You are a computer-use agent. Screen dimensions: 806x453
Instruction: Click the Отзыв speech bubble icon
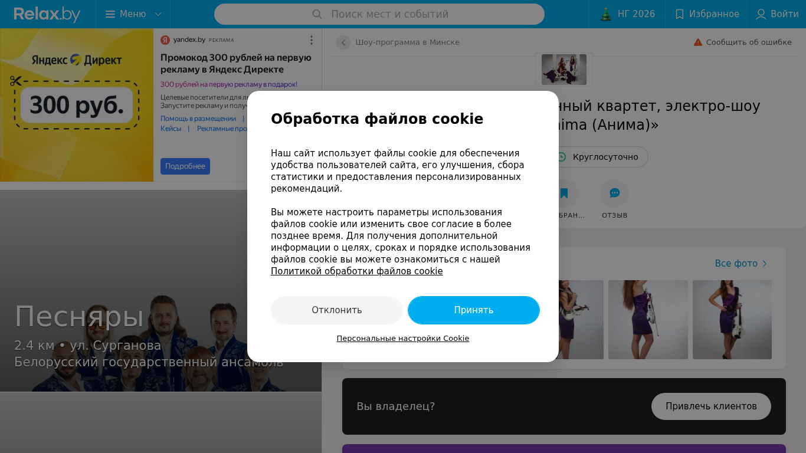click(615, 193)
